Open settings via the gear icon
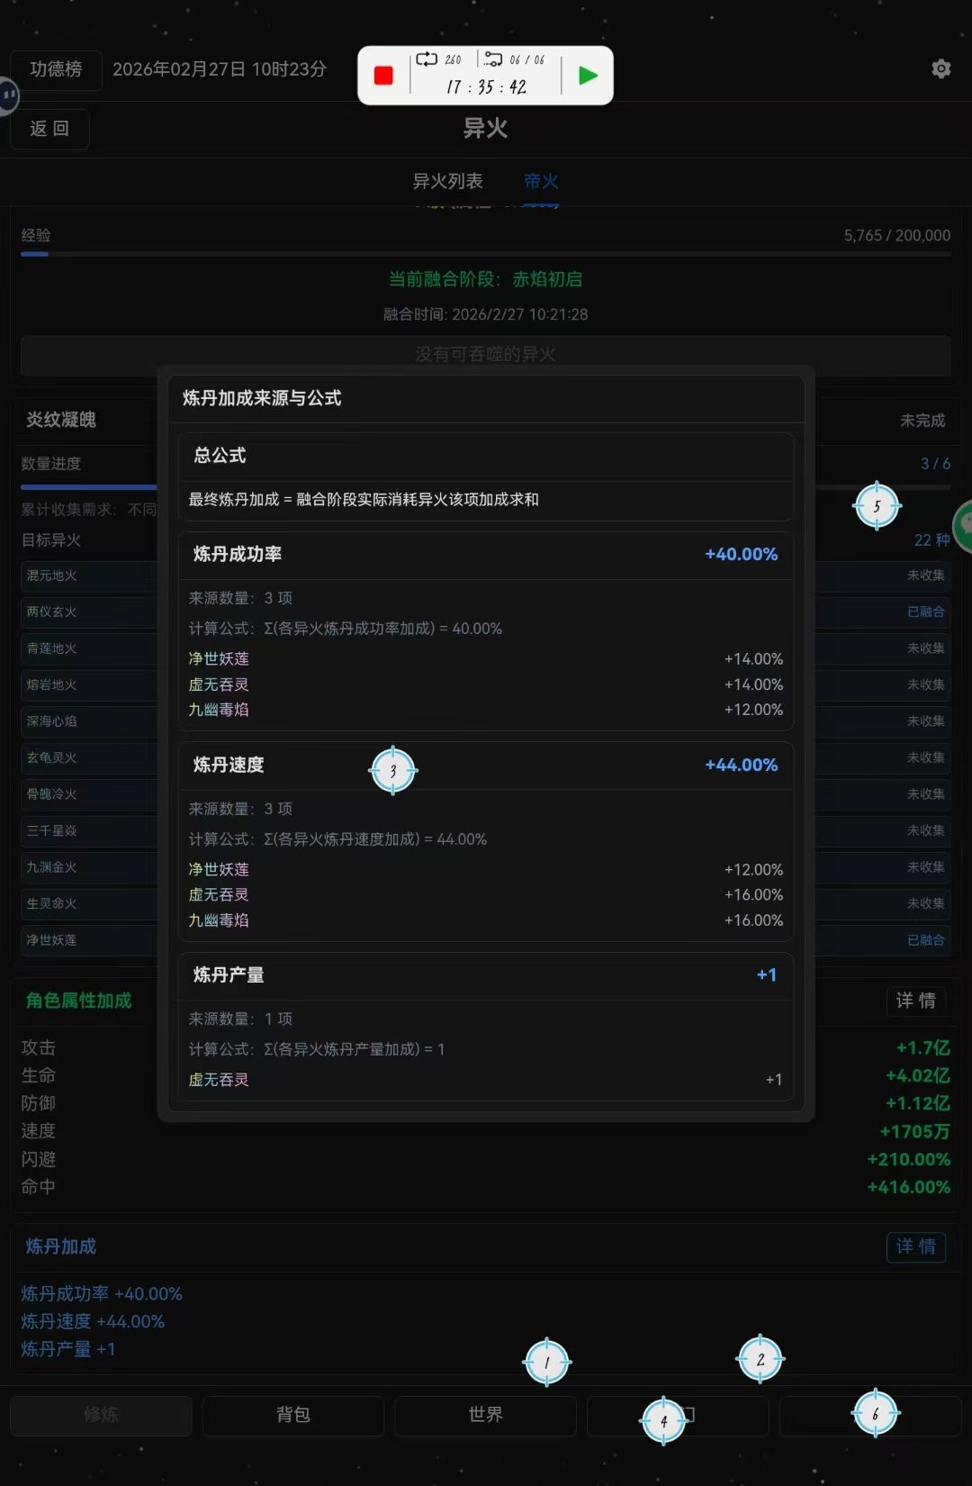 pyautogui.click(x=941, y=68)
